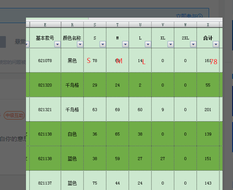Click 中级互助 badge in background page
This screenshot has height=190, width=233.
[14, 115]
